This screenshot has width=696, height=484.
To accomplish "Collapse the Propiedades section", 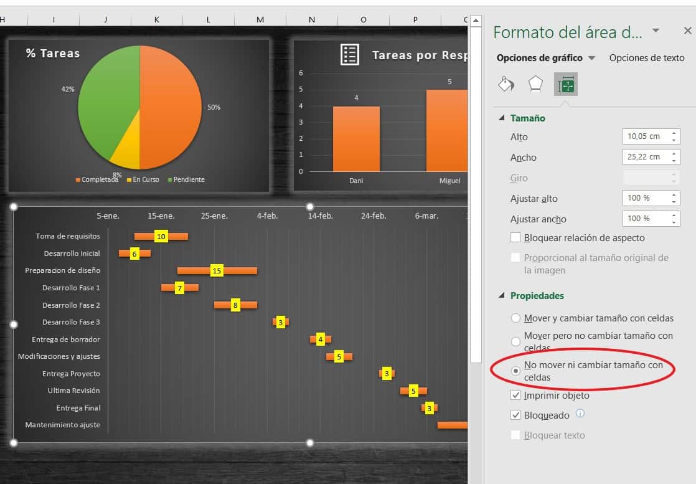I will [502, 295].
